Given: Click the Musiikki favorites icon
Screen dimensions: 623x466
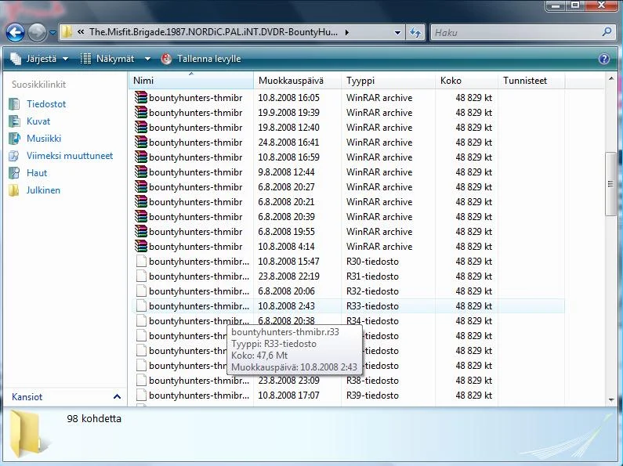Looking at the screenshot, I should (x=13, y=139).
